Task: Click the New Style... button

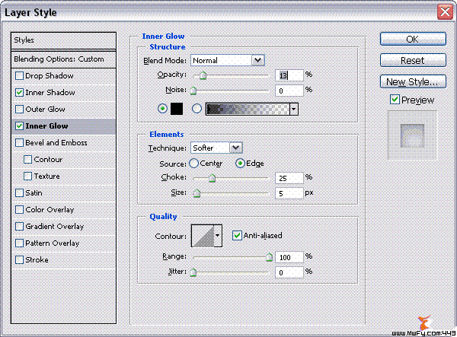Action: (413, 81)
